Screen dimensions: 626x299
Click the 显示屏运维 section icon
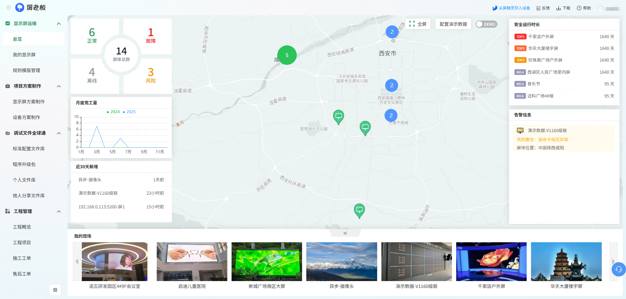[x=8, y=23]
